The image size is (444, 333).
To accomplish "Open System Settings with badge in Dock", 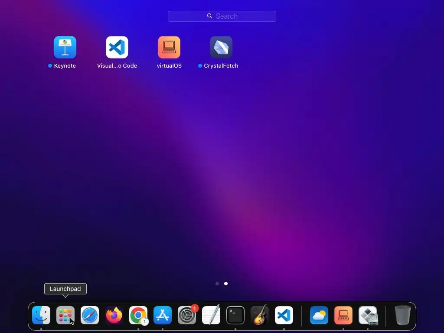I will 187,315.
